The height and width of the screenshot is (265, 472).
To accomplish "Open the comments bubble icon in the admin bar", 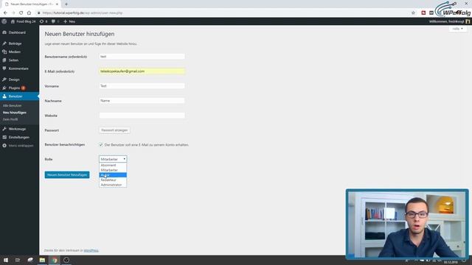I will (x=55, y=21).
